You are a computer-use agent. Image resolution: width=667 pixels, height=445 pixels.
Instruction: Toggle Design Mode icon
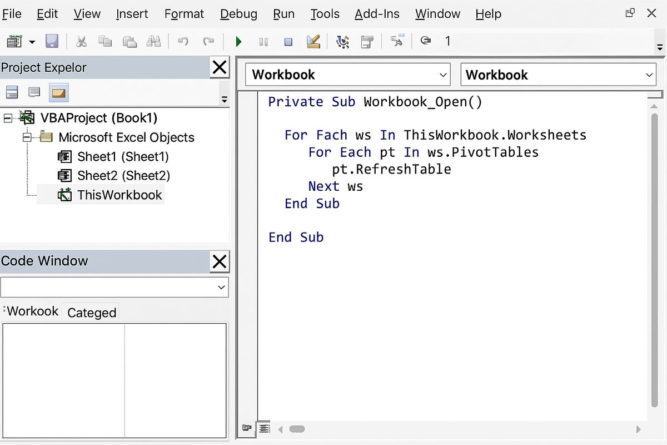coord(313,41)
